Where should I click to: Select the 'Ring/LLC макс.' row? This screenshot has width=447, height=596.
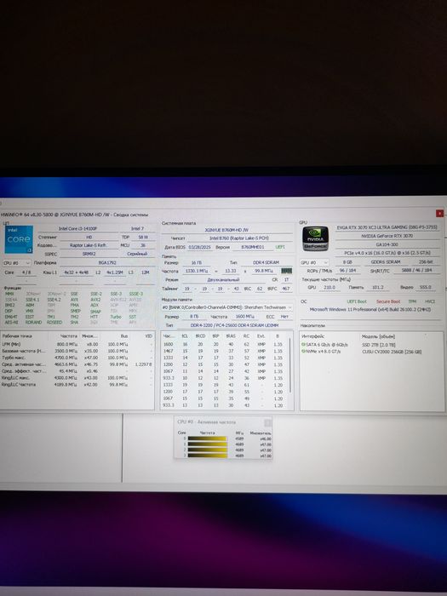point(77,378)
